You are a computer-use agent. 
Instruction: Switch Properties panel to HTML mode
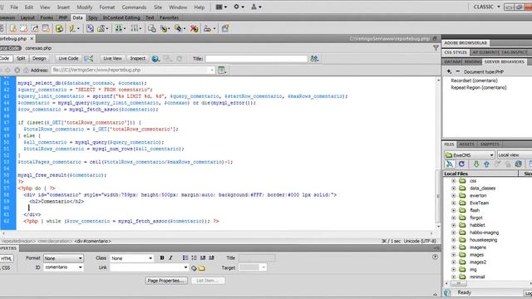6,258
